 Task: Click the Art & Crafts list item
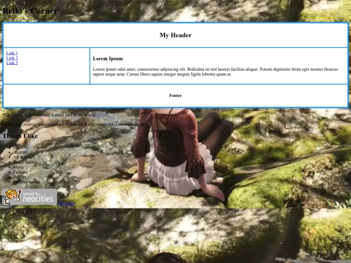point(24,157)
